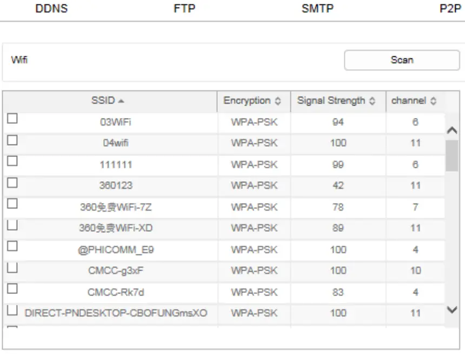Screen dimensions: 465x354
Task: Go to the SMTP tab
Action: (x=317, y=9)
